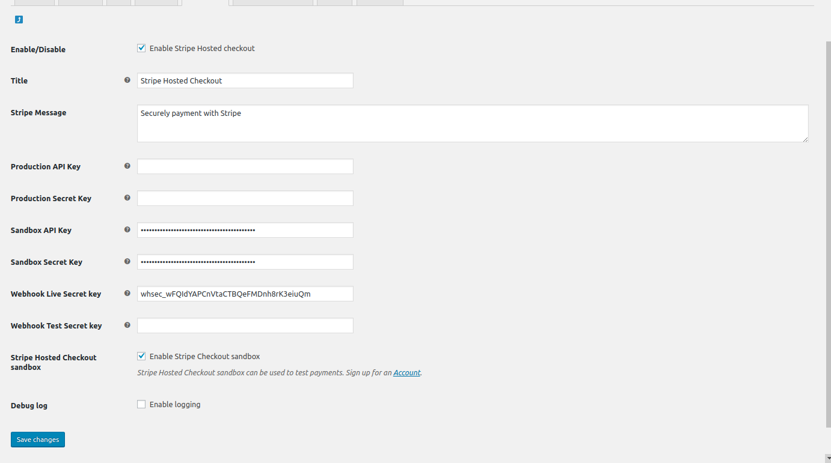The height and width of the screenshot is (463, 831).
Task: Click the empty Production API Key field
Action: [245, 166]
